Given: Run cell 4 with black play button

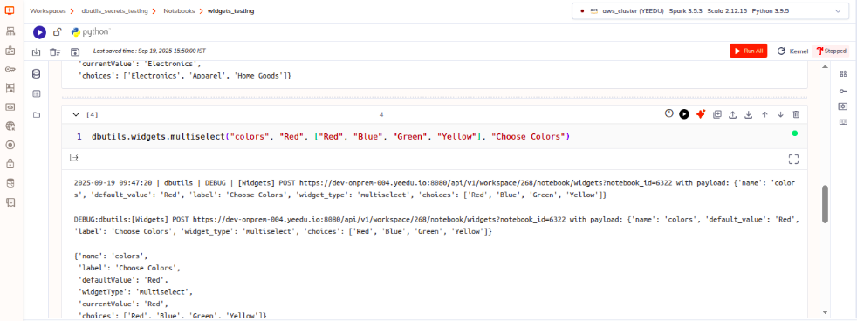Looking at the screenshot, I should 683,113.
